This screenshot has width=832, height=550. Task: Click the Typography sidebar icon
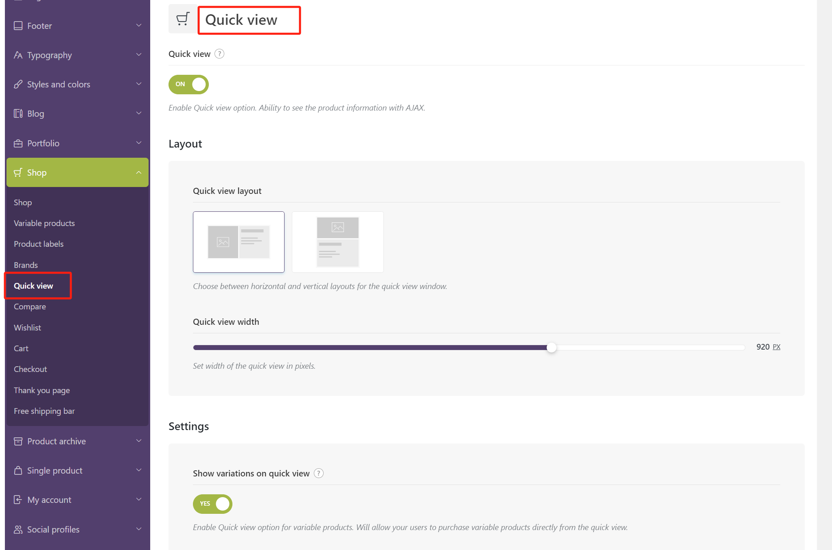(18, 55)
